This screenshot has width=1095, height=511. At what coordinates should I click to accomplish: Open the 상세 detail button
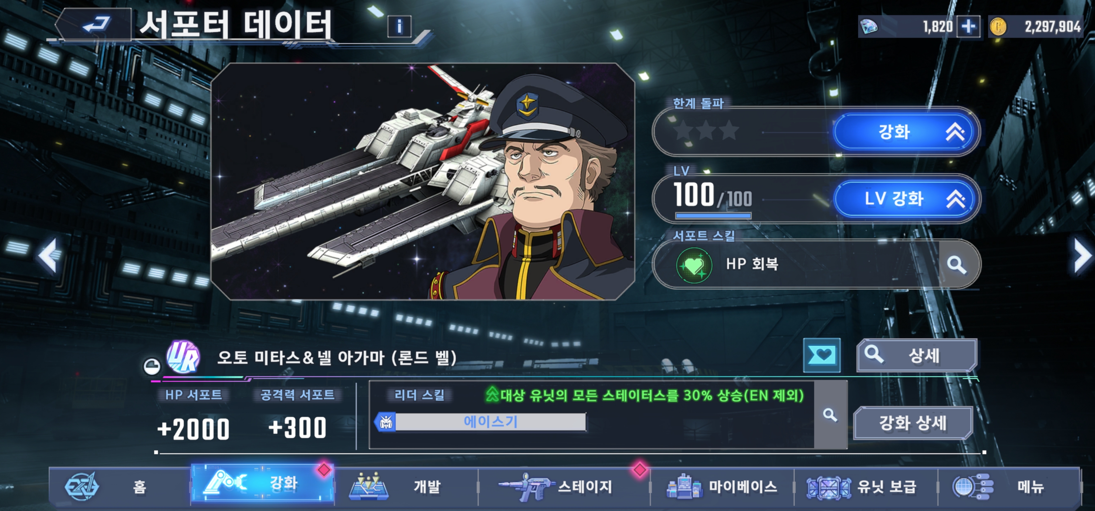click(x=917, y=355)
